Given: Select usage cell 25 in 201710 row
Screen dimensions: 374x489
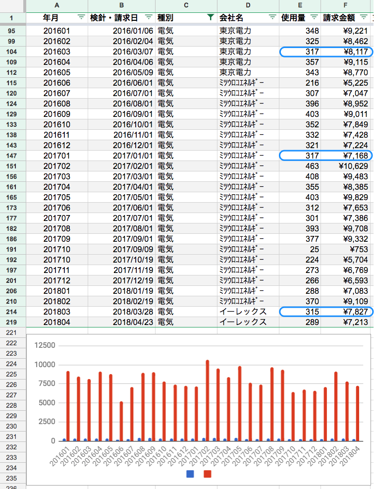Looking at the screenshot, I should coord(300,249).
